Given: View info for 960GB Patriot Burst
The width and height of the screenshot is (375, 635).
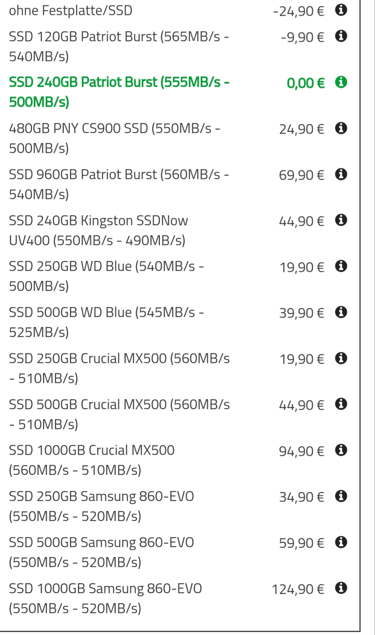Looking at the screenshot, I should [341, 174].
